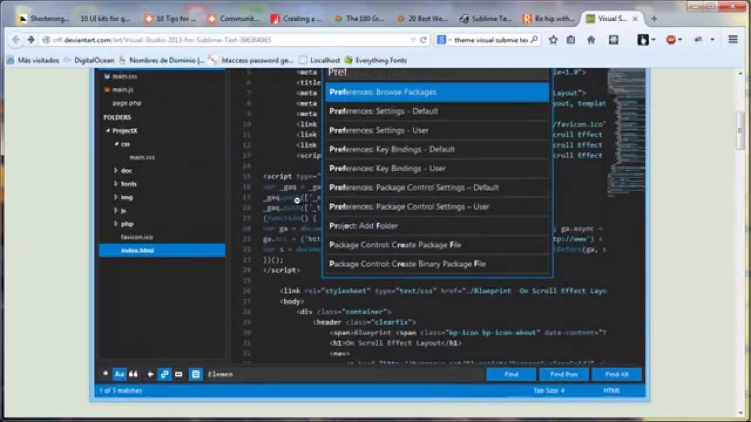Switch to 'The 100 Gr...' tab
Screen dimensions: 751x422
coord(360,19)
